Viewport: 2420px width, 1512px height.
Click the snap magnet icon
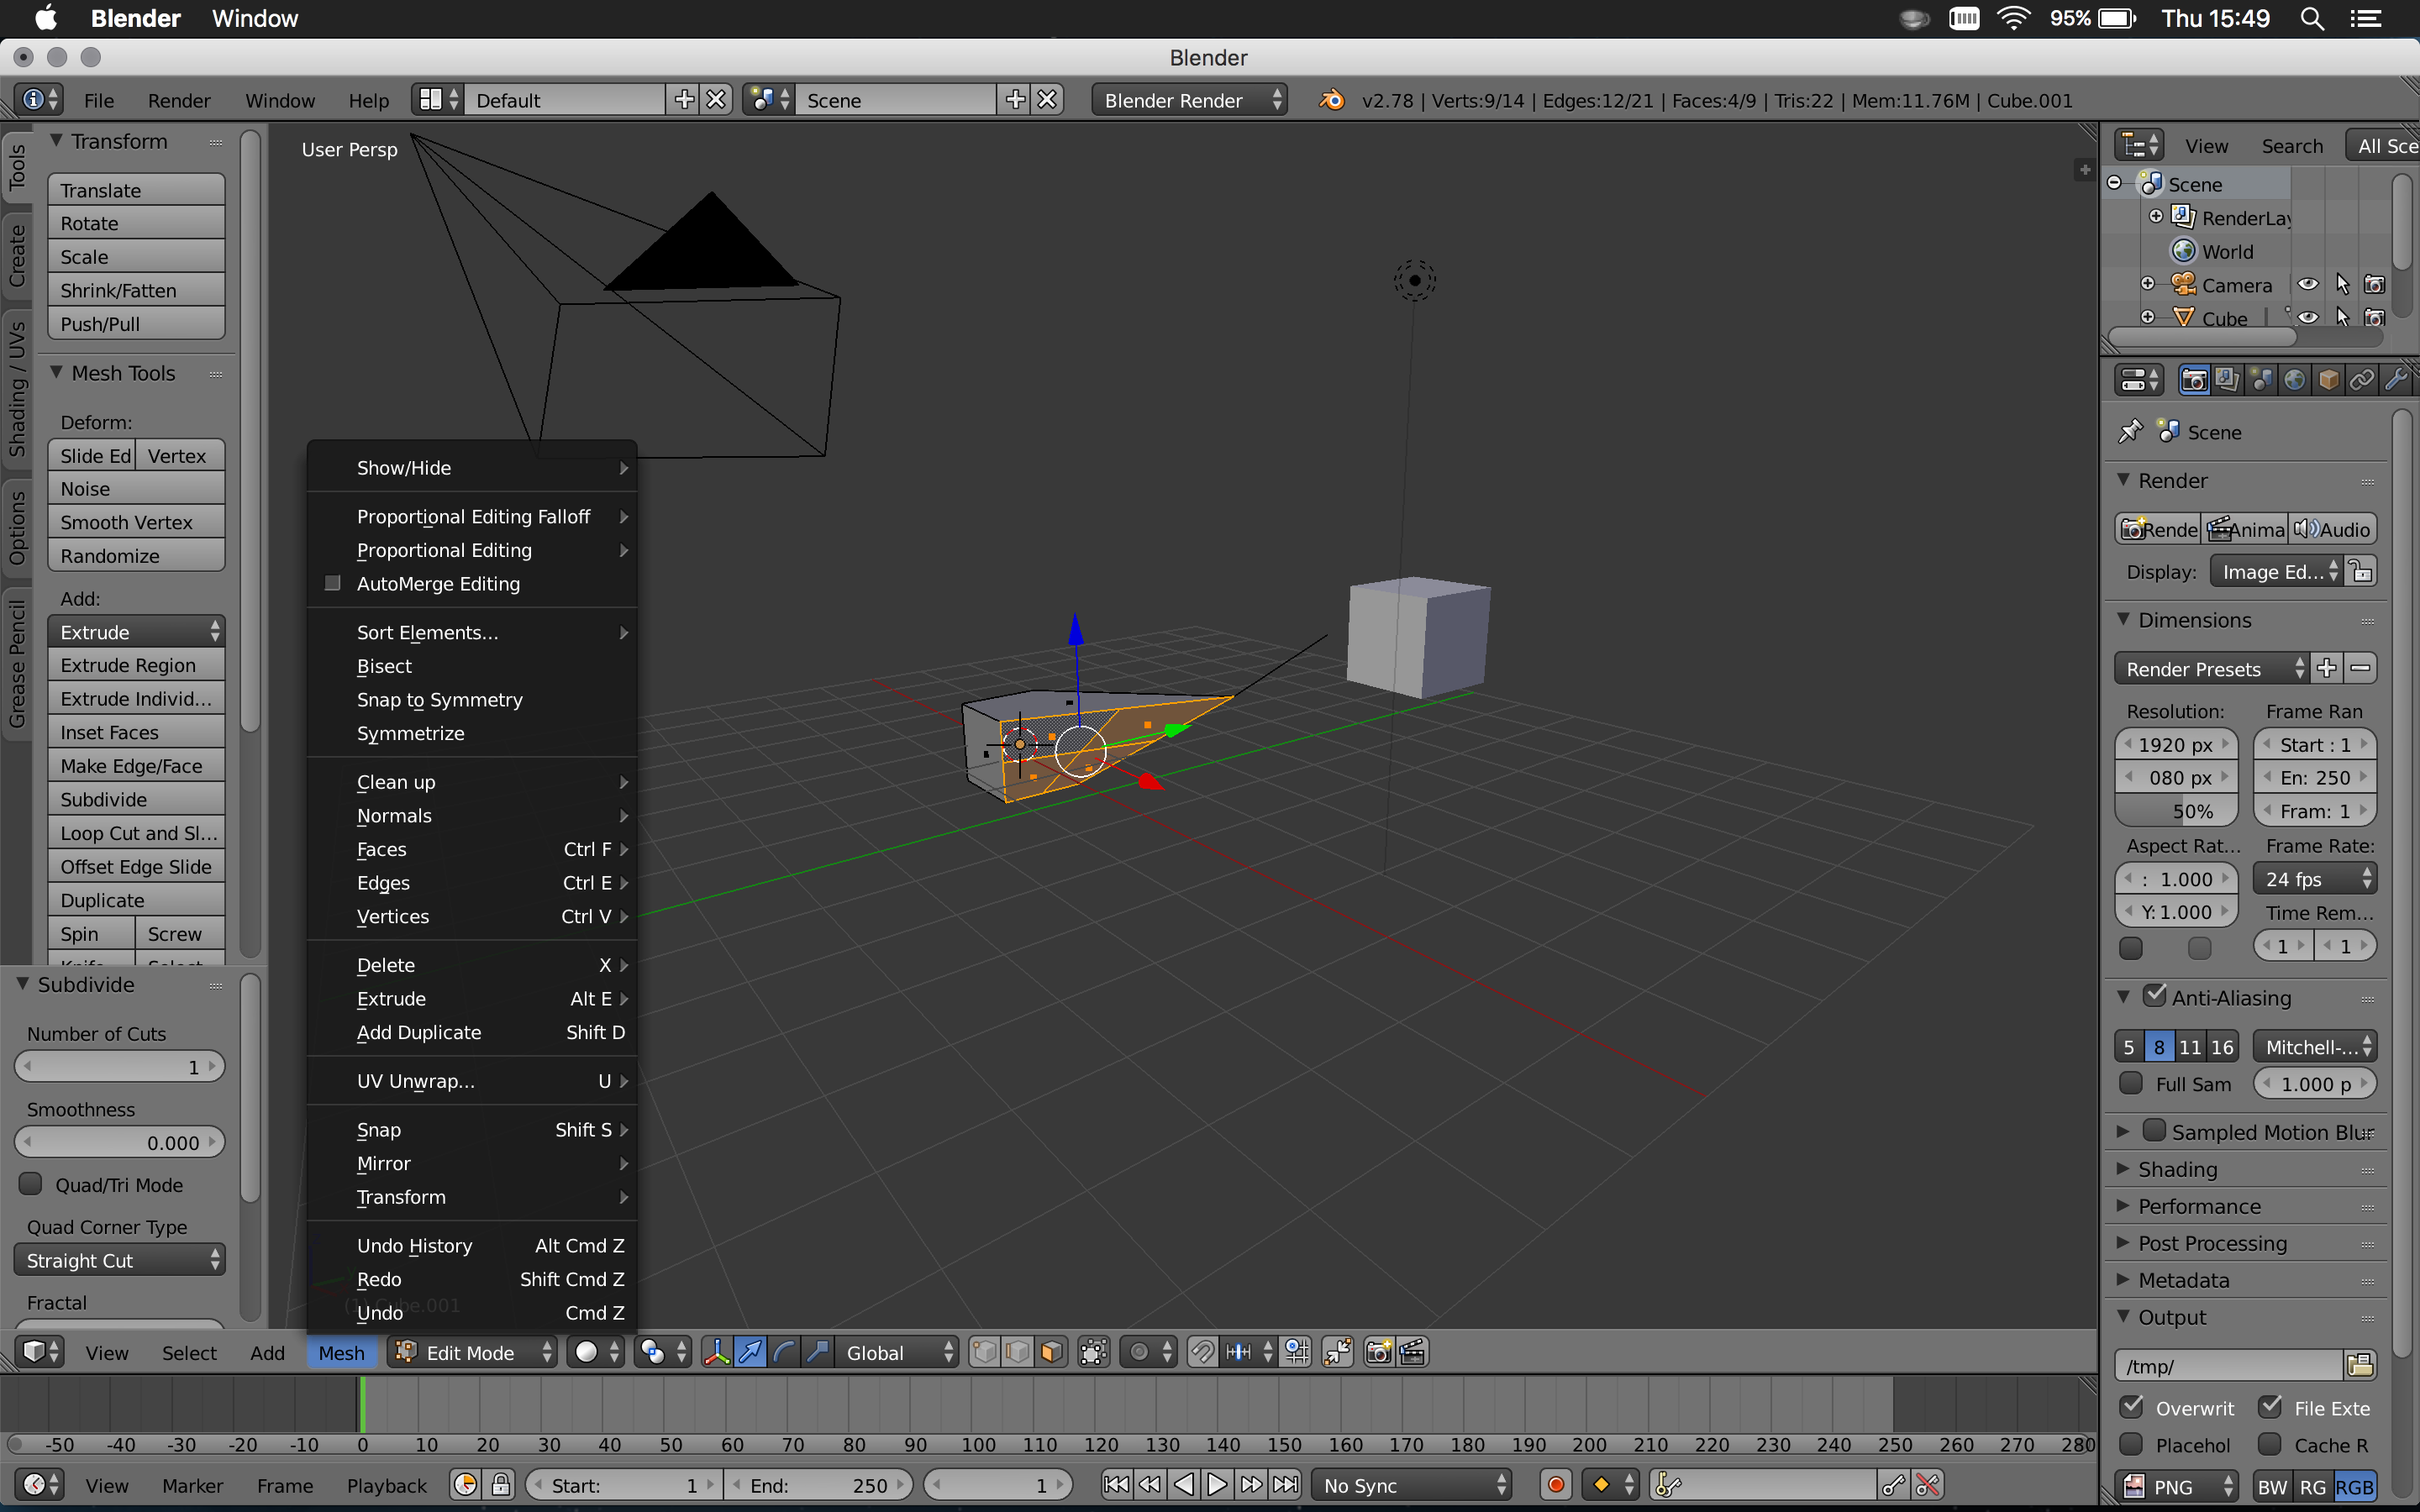pos(1202,1352)
